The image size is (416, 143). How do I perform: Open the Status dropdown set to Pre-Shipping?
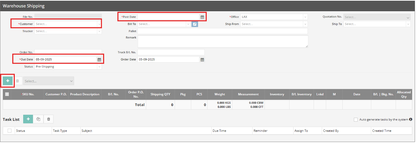68,67
